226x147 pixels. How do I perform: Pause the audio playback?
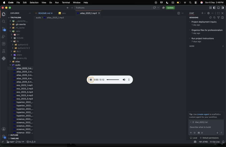[x=91, y=80]
